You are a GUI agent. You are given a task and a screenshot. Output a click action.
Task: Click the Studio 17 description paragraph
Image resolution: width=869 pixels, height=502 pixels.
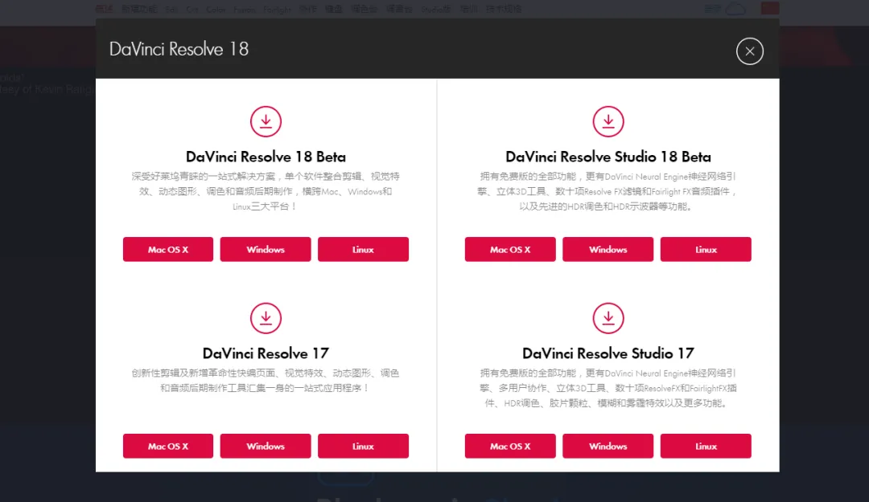[x=608, y=388]
